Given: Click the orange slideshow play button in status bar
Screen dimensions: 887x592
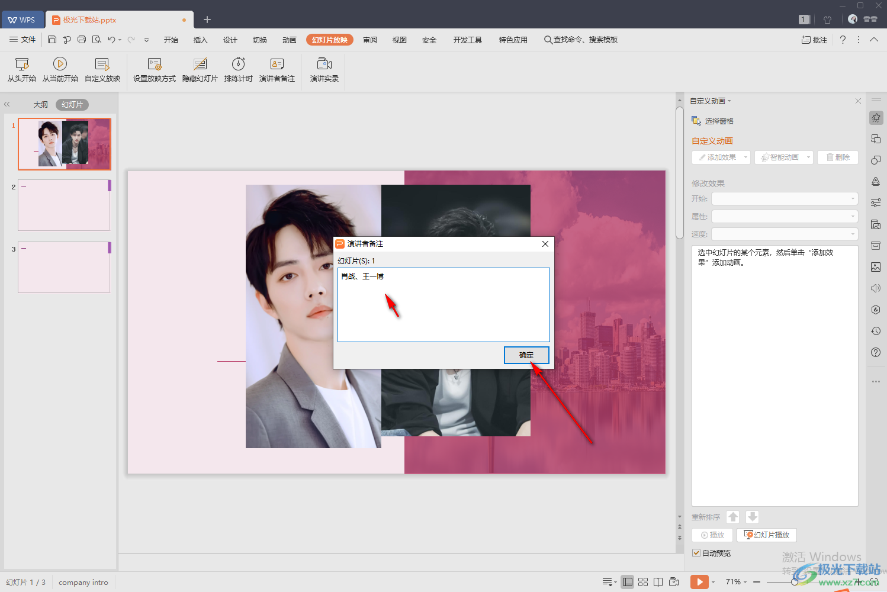Looking at the screenshot, I should [699, 582].
